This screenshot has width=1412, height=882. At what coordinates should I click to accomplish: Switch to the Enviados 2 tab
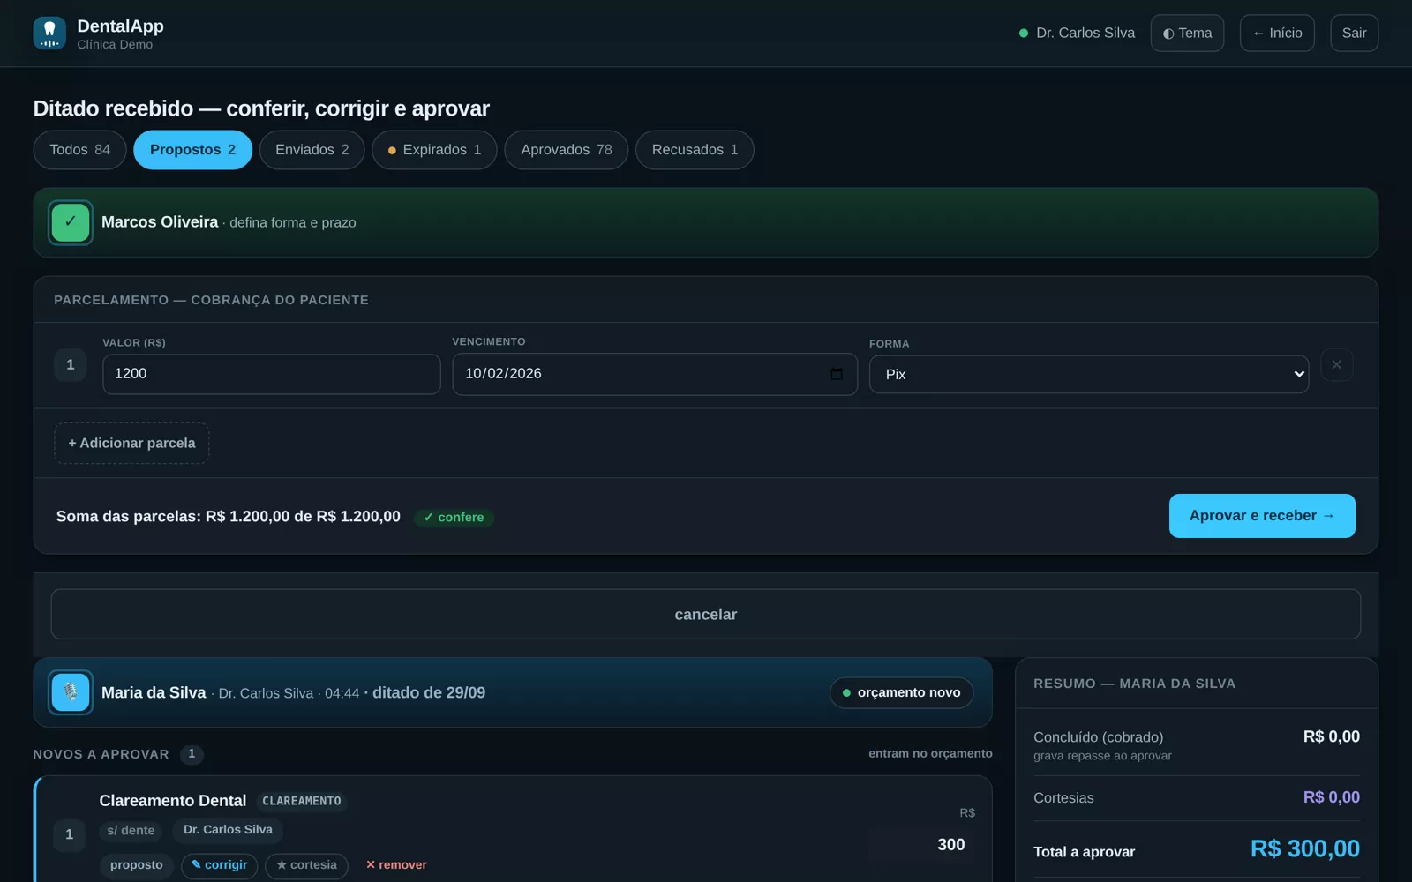[x=312, y=150]
